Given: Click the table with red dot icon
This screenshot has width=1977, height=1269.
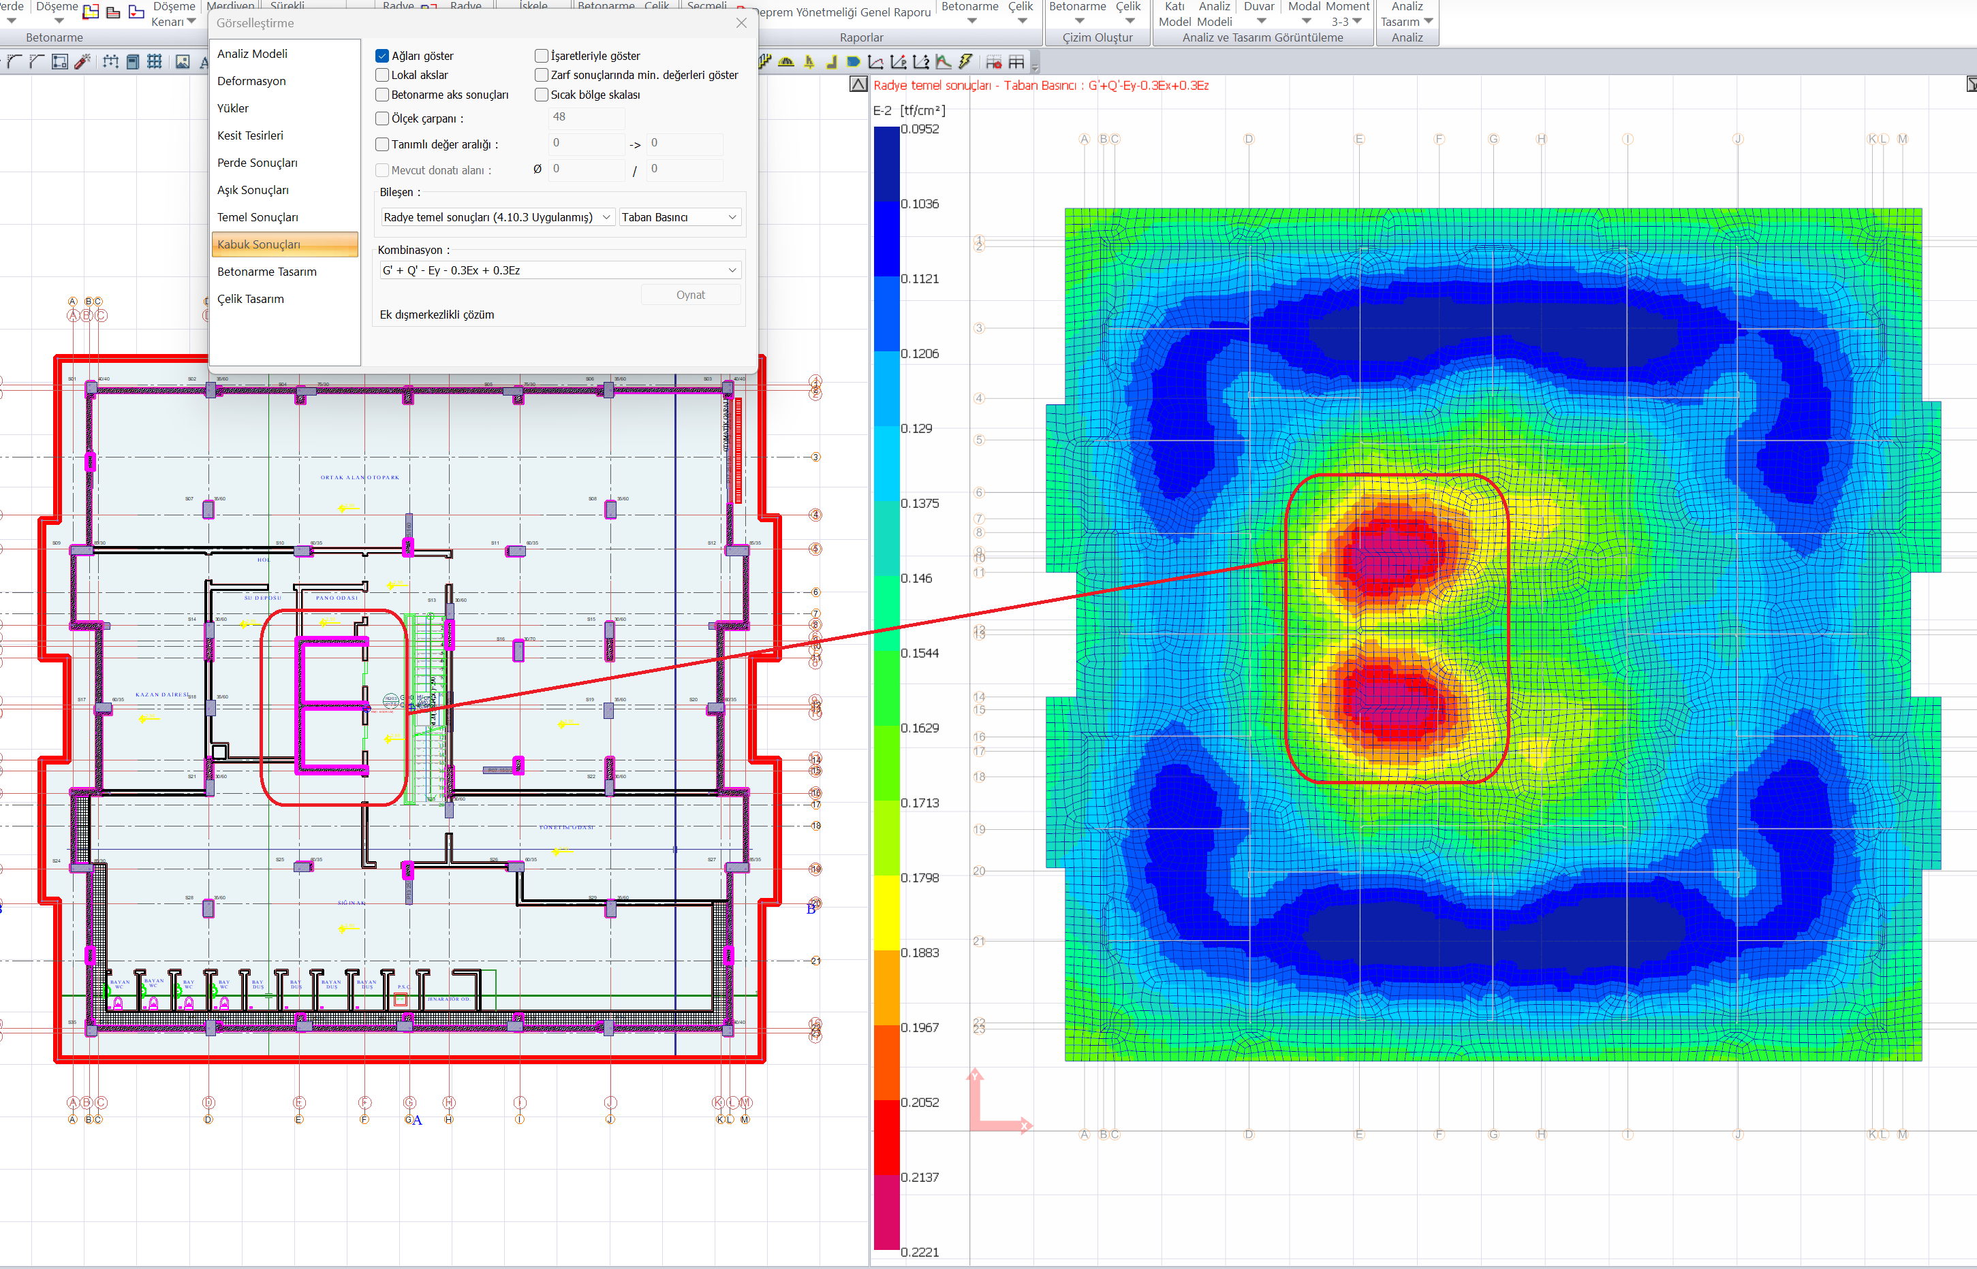Looking at the screenshot, I should click(x=993, y=62).
